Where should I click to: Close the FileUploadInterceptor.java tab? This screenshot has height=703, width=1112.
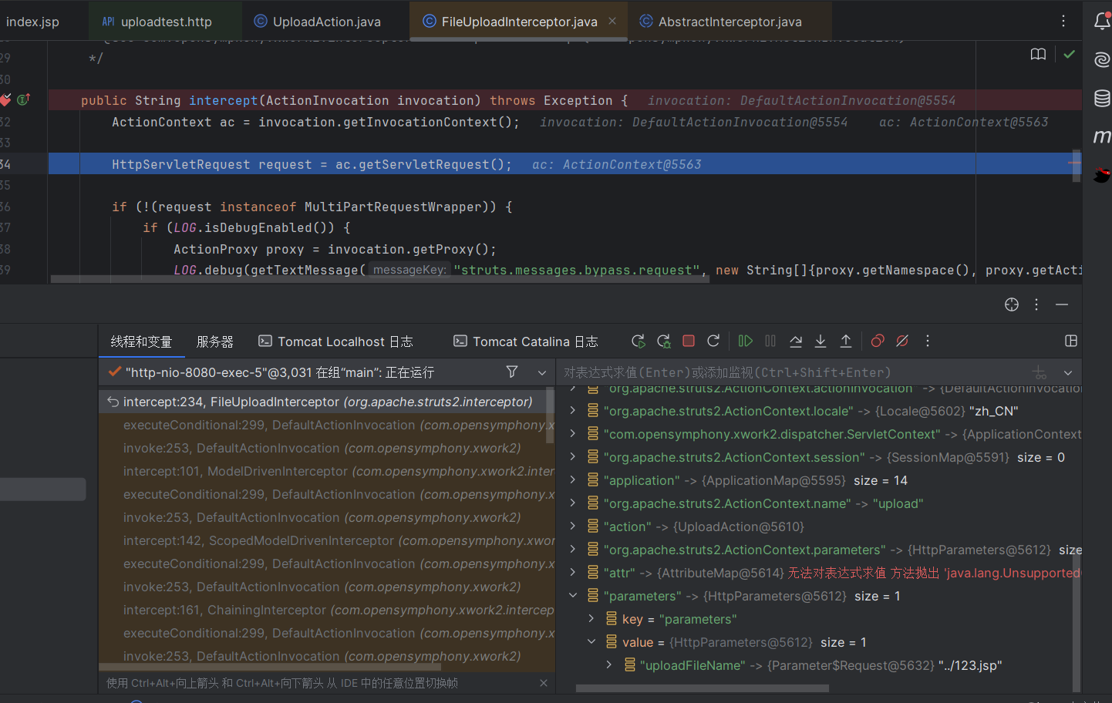point(612,21)
